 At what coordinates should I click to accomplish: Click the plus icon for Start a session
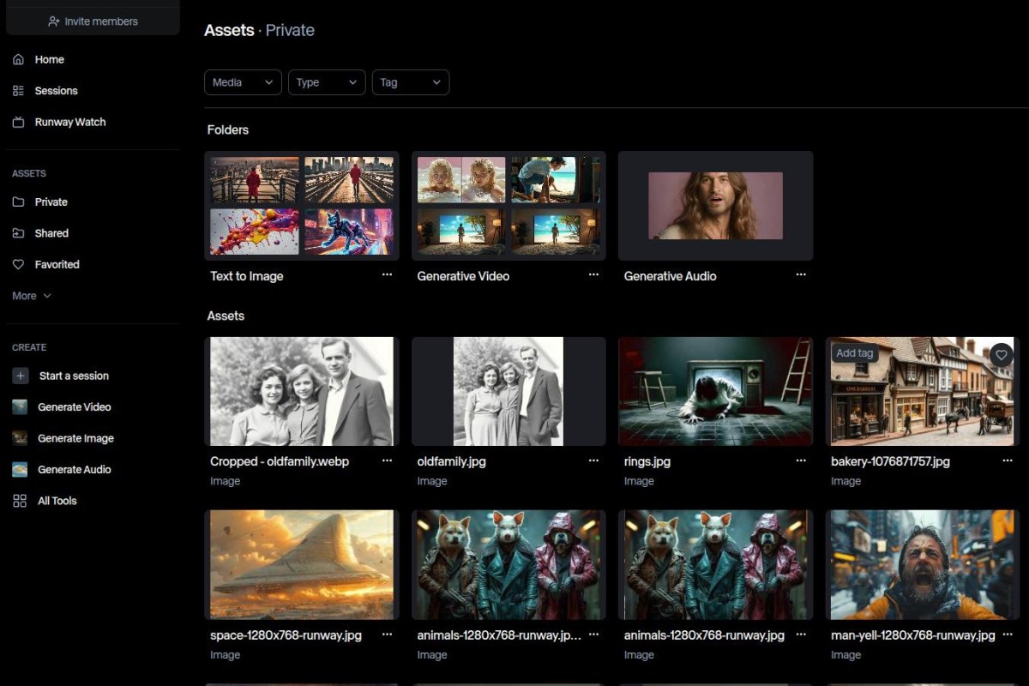21,376
